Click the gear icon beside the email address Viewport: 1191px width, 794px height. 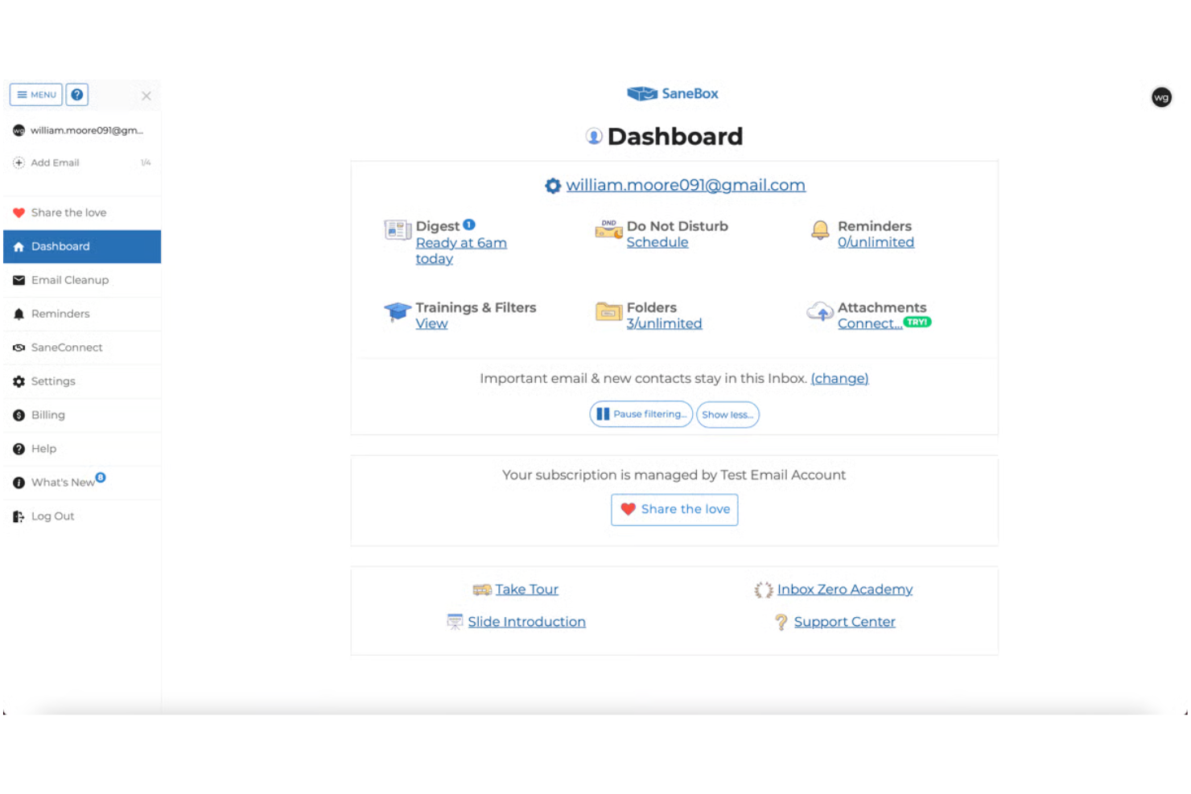click(553, 185)
